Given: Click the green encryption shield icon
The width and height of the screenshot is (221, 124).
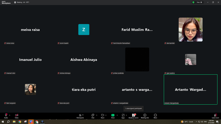Looking at the screenshot, I should (x=193, y=2).
